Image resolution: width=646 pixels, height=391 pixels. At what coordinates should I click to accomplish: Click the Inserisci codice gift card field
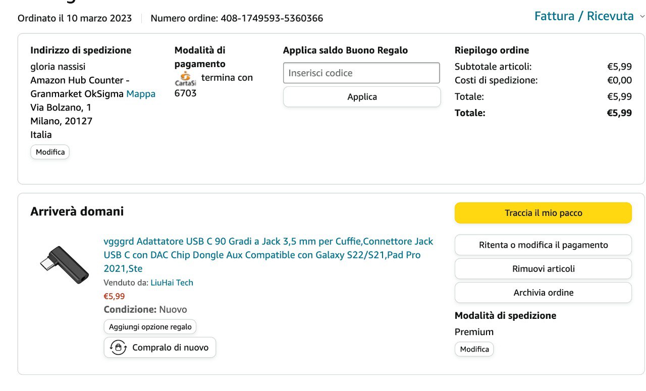click(x=361, y=73)
